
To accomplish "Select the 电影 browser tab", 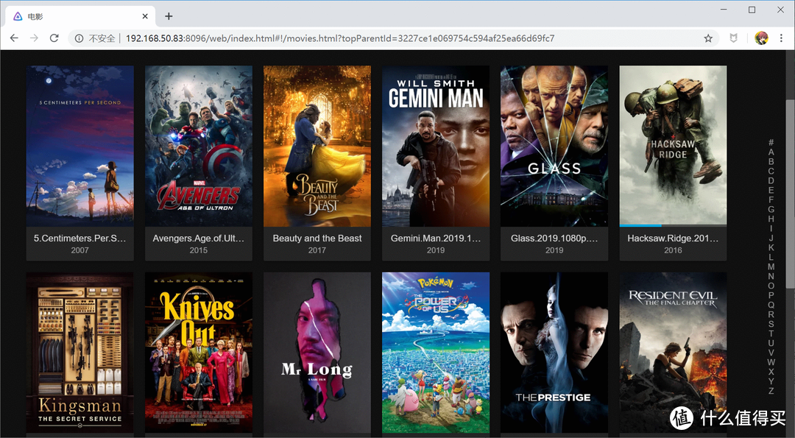I will click(79, 16).
